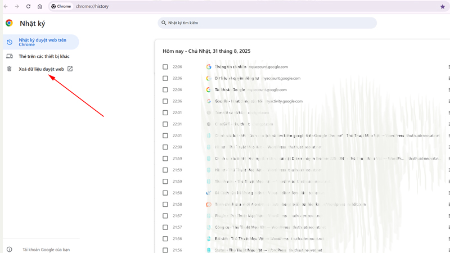This screenshot has height=253, width=450.
Task: Go to the Home page icon
Action: (40, 7)
